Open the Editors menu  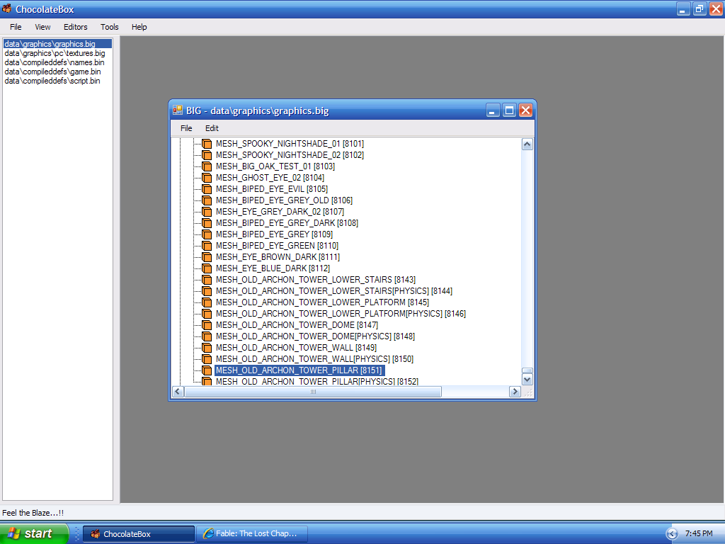76,27
